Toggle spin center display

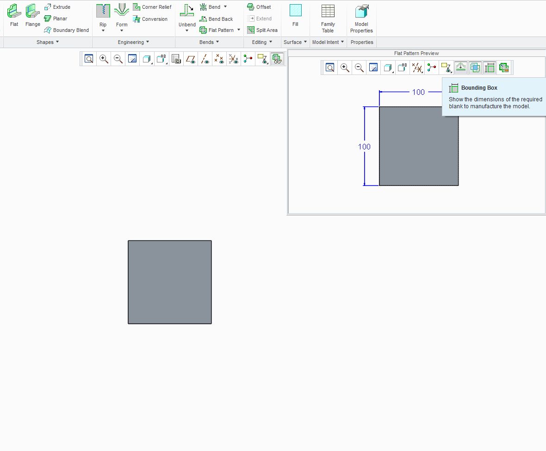click(x=248, y=59)
